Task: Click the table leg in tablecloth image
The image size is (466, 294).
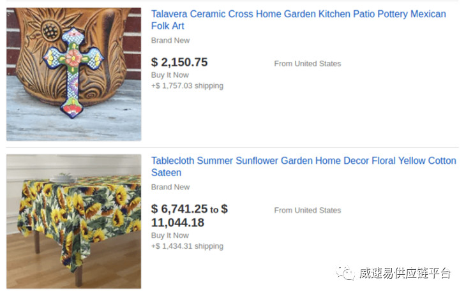Action: [79, 277]
